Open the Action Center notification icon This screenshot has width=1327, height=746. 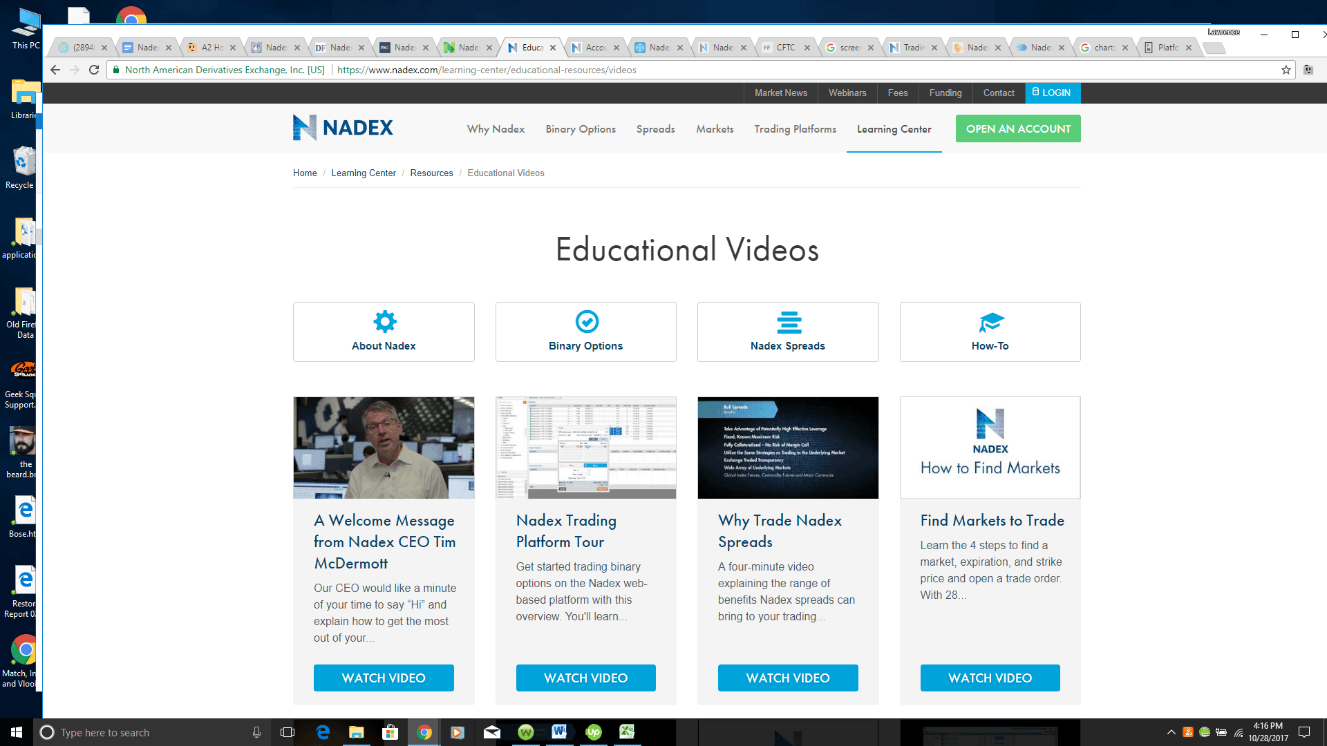point(1304,732)
